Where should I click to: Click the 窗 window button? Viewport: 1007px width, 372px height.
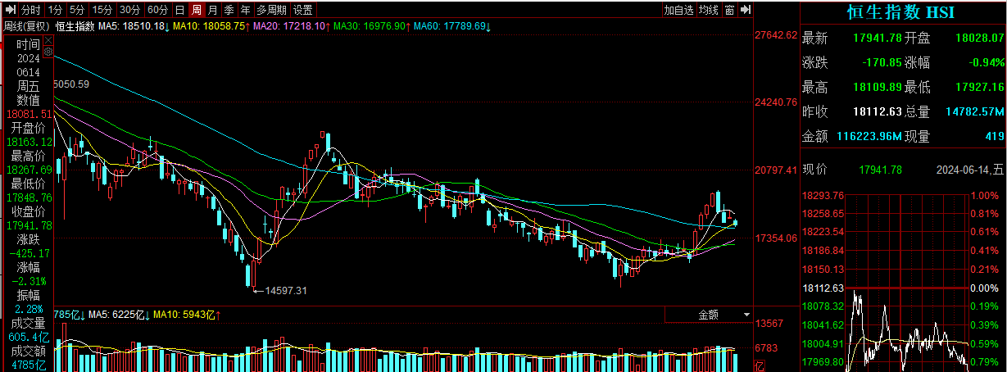728,10
